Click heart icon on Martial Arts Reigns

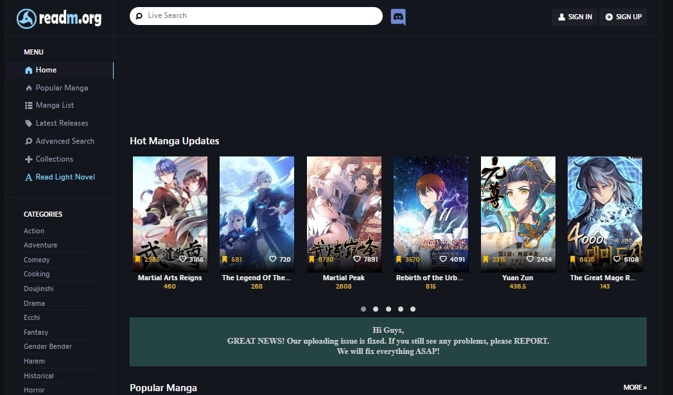[183, 259]
